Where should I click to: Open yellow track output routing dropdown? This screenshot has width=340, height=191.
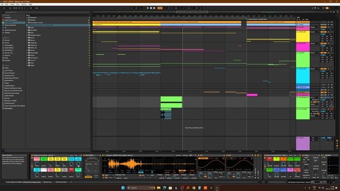(x=315, y=32)
